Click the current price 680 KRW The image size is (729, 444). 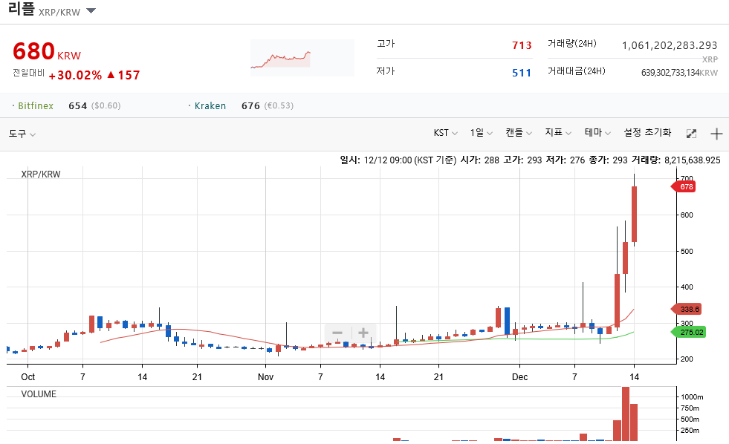tap(47, 51)
